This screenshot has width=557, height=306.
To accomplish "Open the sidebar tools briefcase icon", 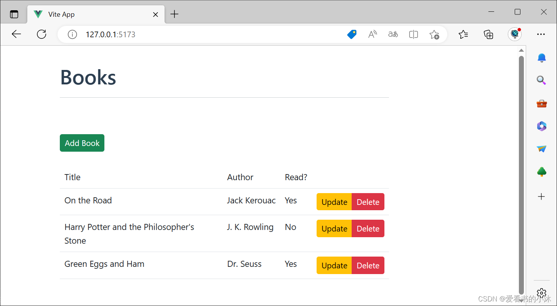I will 541,103.
